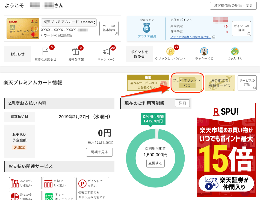This screenshot has height=200, width=260.
Task: Click カードの追加登録 link
Action: (58, 35)
